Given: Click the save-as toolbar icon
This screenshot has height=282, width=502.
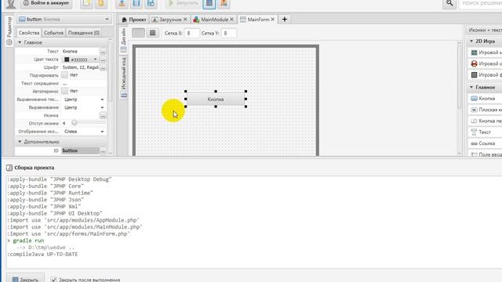Looking at the screenshot, I should [151, 3].
